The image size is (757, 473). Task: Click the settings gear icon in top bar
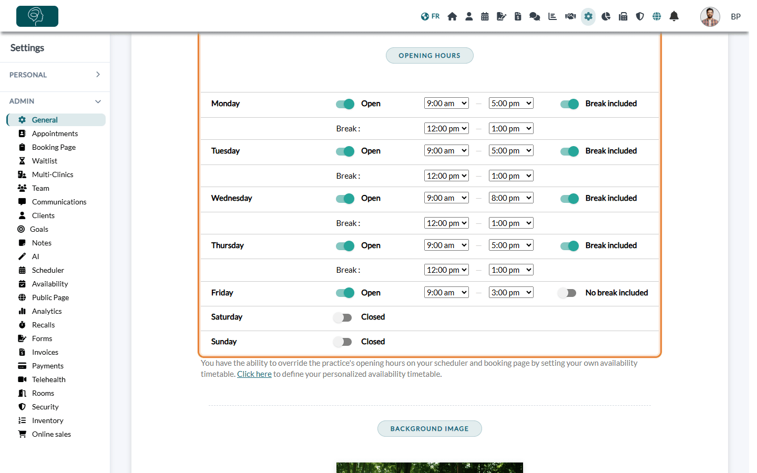pyautogui.click(x=588, y=16)
